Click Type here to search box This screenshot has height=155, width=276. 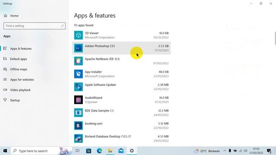pos(41,151)
